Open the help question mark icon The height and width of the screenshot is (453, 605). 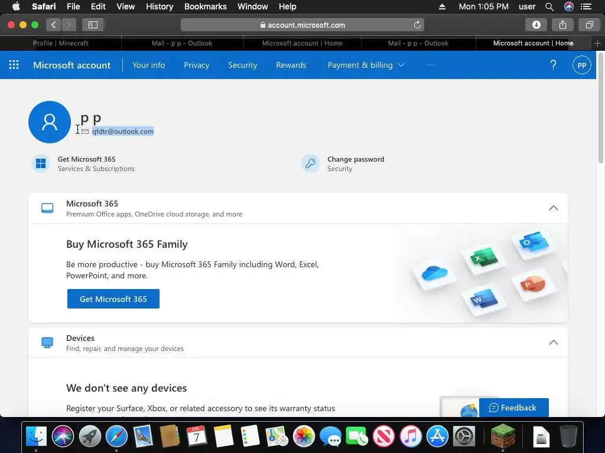[553, 65]
